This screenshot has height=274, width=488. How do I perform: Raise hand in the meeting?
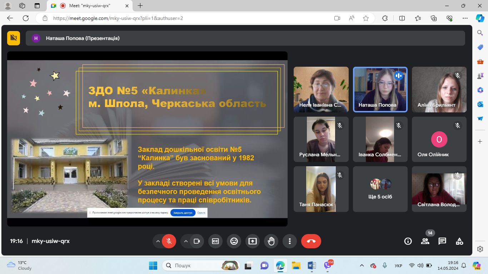coord(271,241)
